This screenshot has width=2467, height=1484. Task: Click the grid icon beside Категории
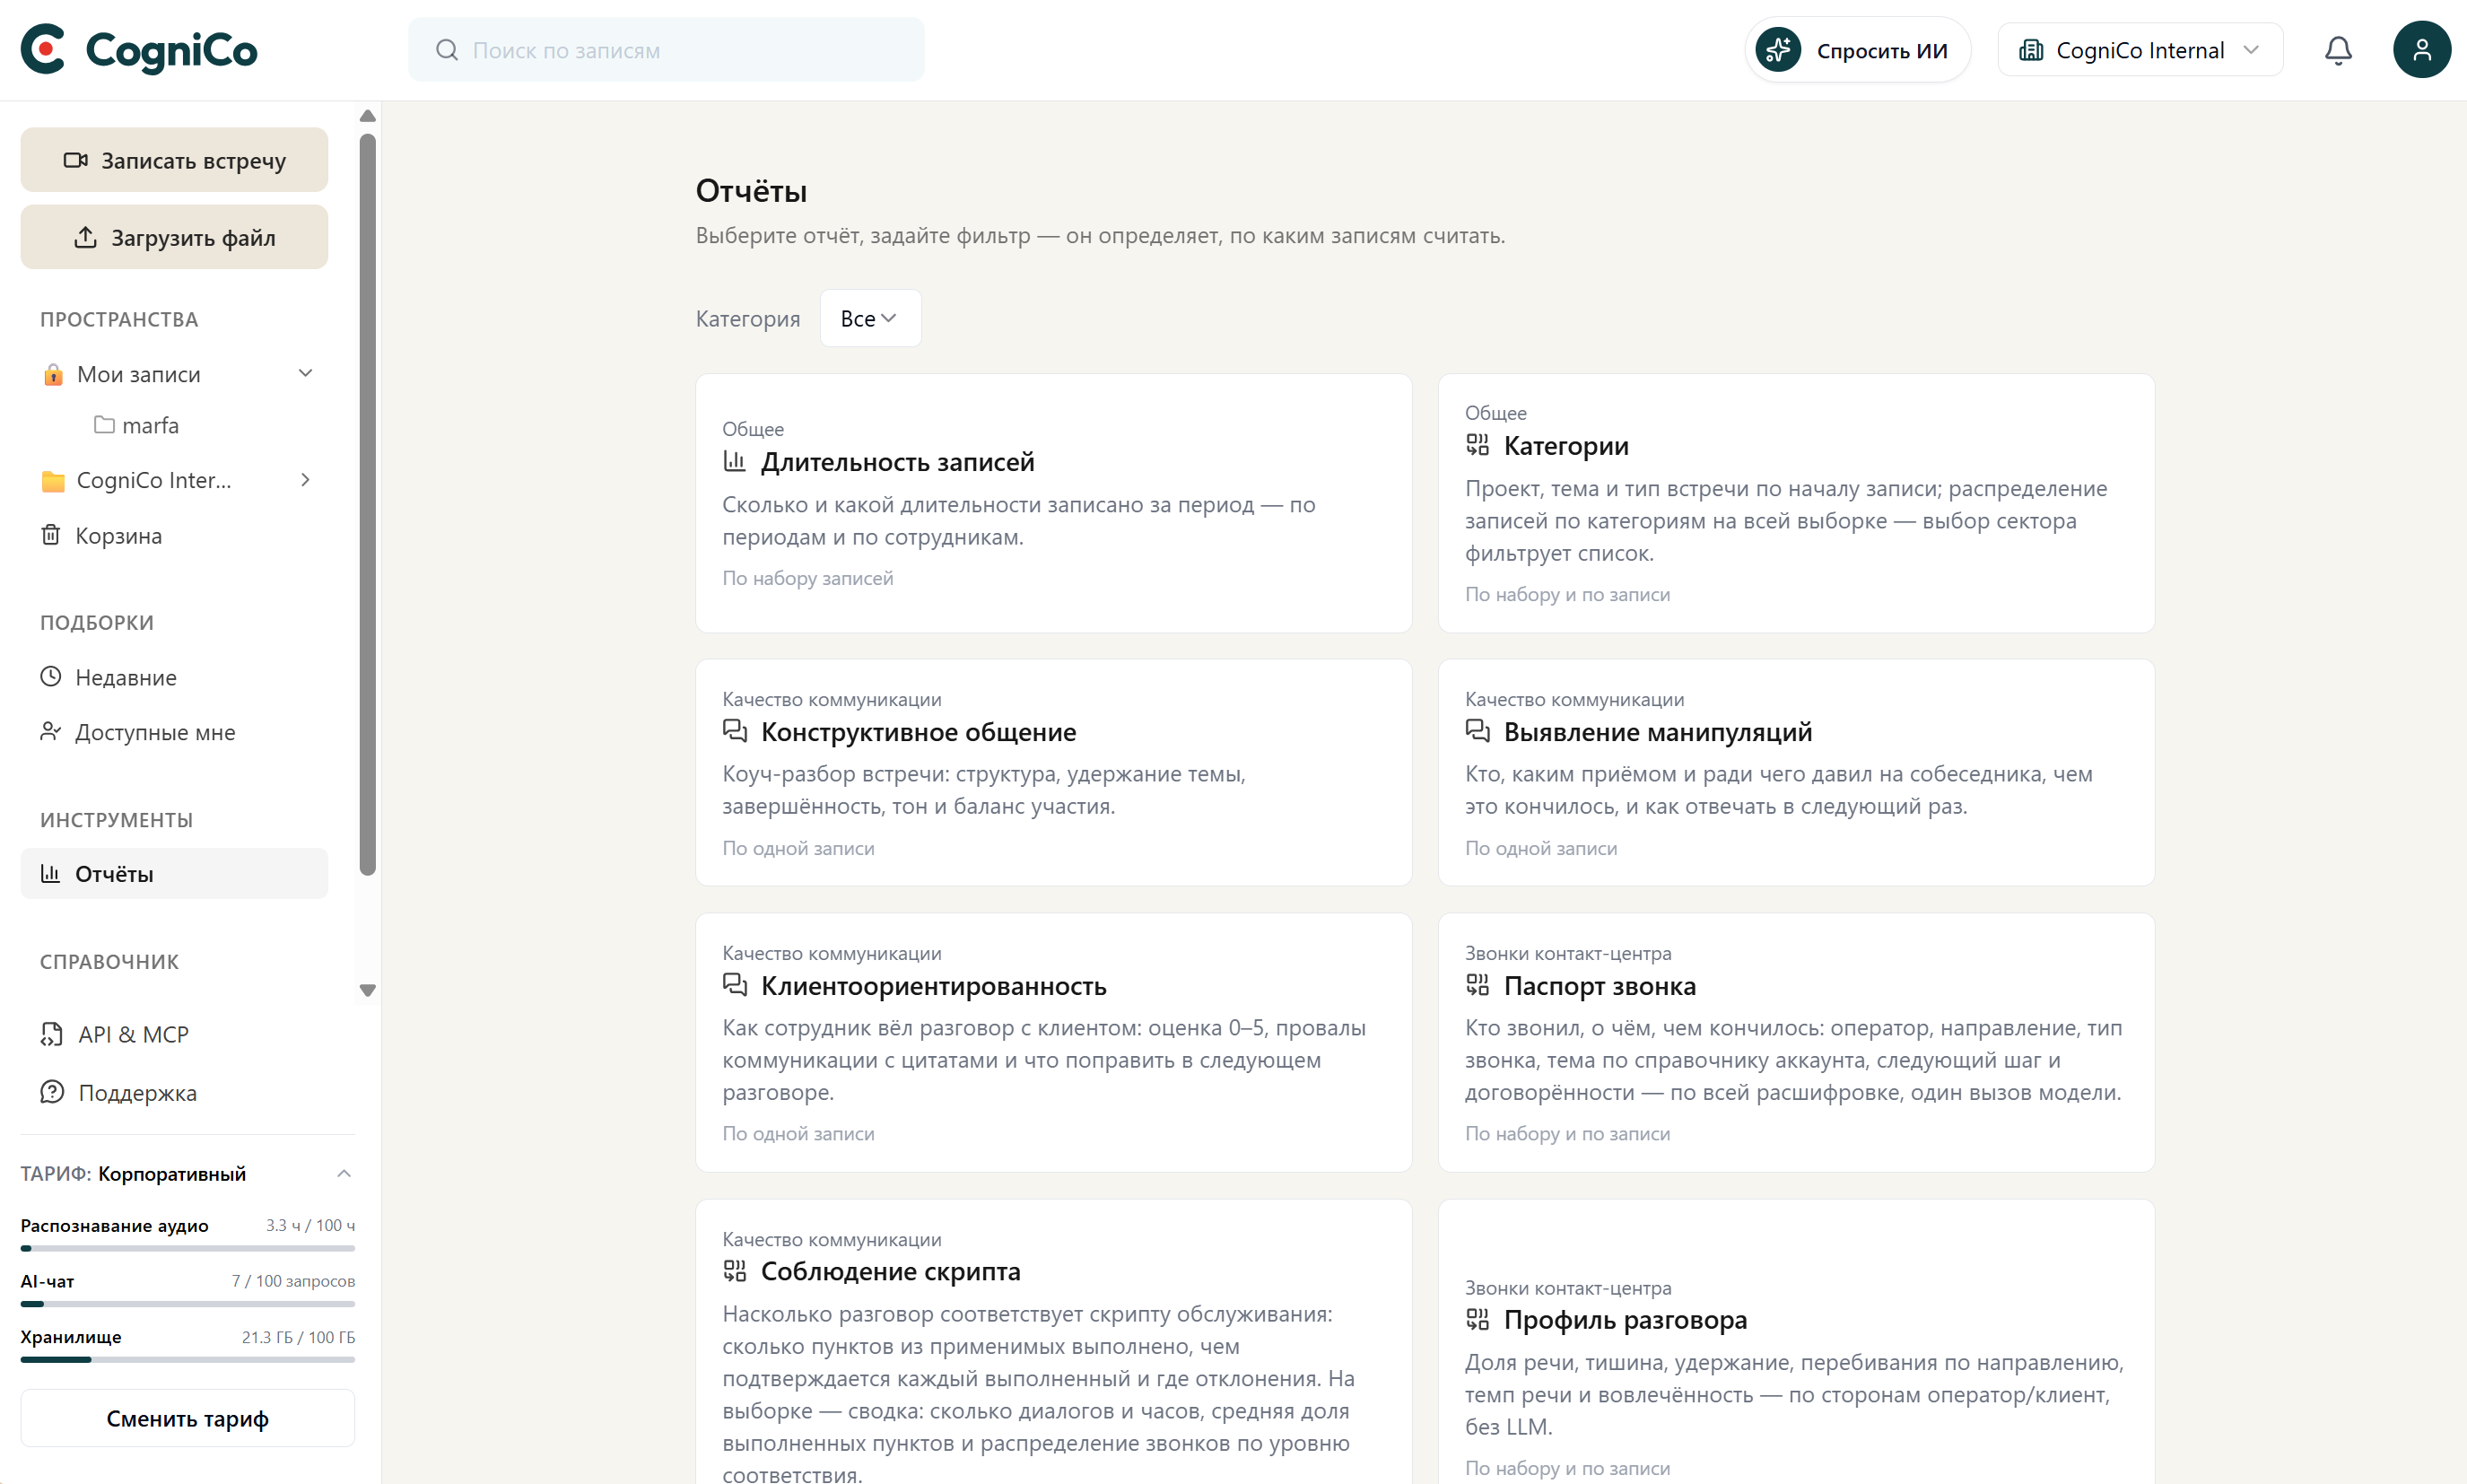1478,445
